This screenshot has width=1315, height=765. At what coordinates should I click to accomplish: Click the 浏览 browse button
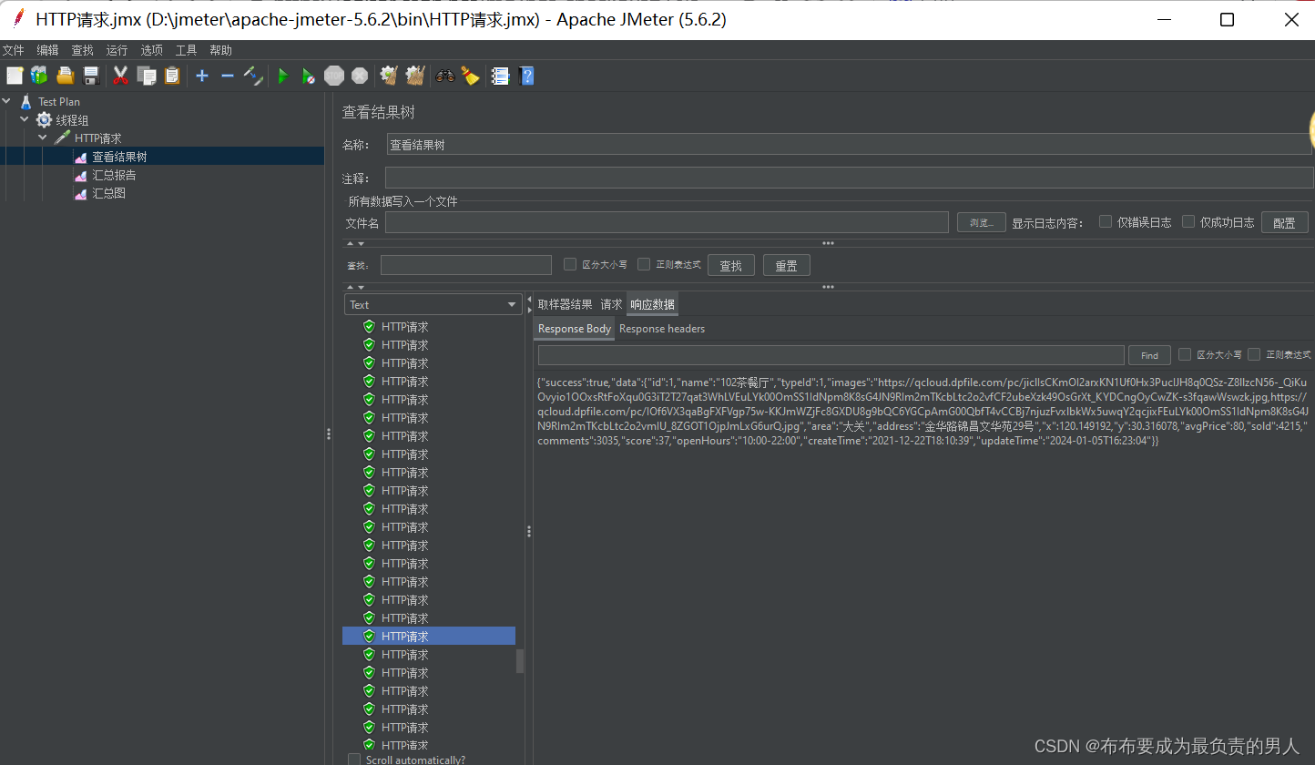[981, 222]
